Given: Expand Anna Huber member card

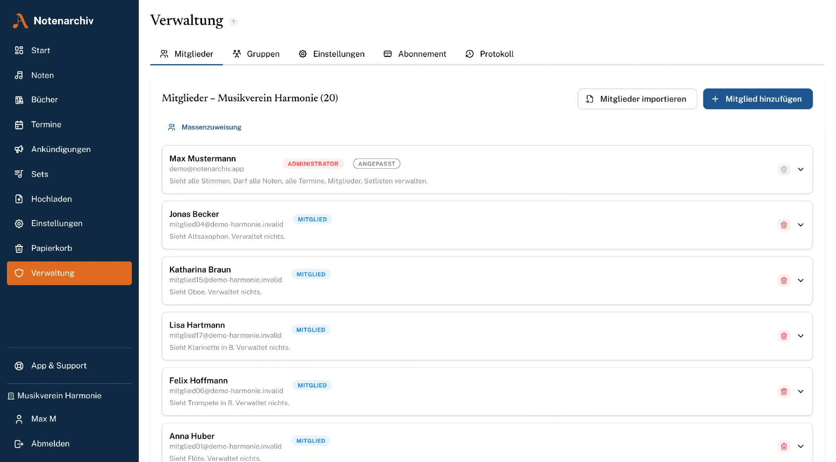Looking at the screenshot, I should coord(800,446).
